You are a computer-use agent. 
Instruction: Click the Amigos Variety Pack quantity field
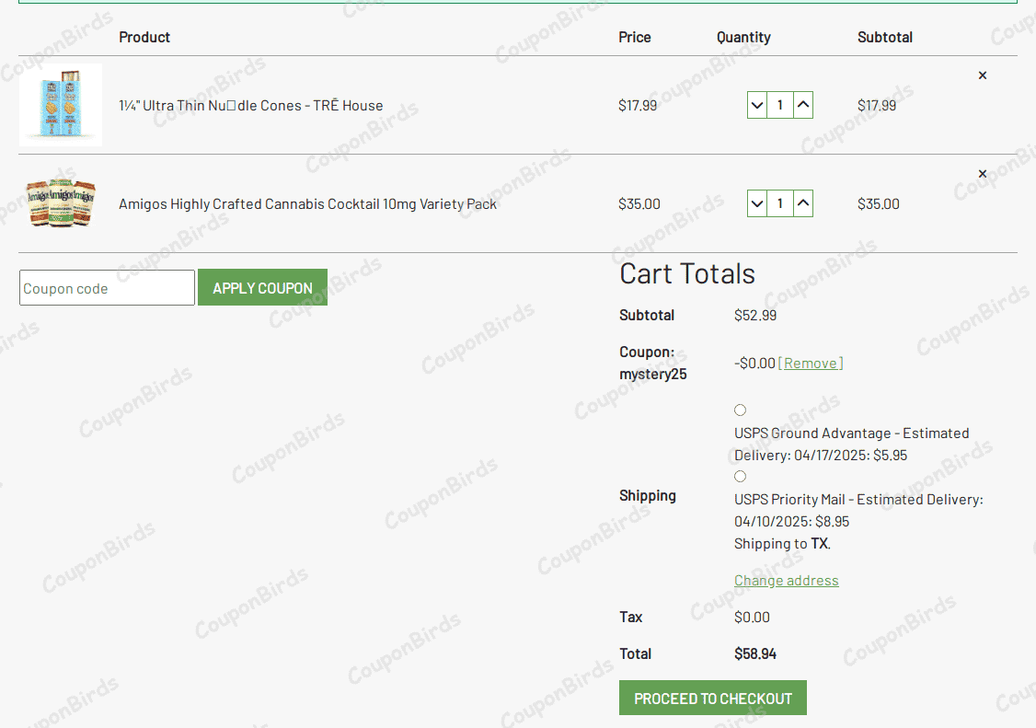(780, 203)
